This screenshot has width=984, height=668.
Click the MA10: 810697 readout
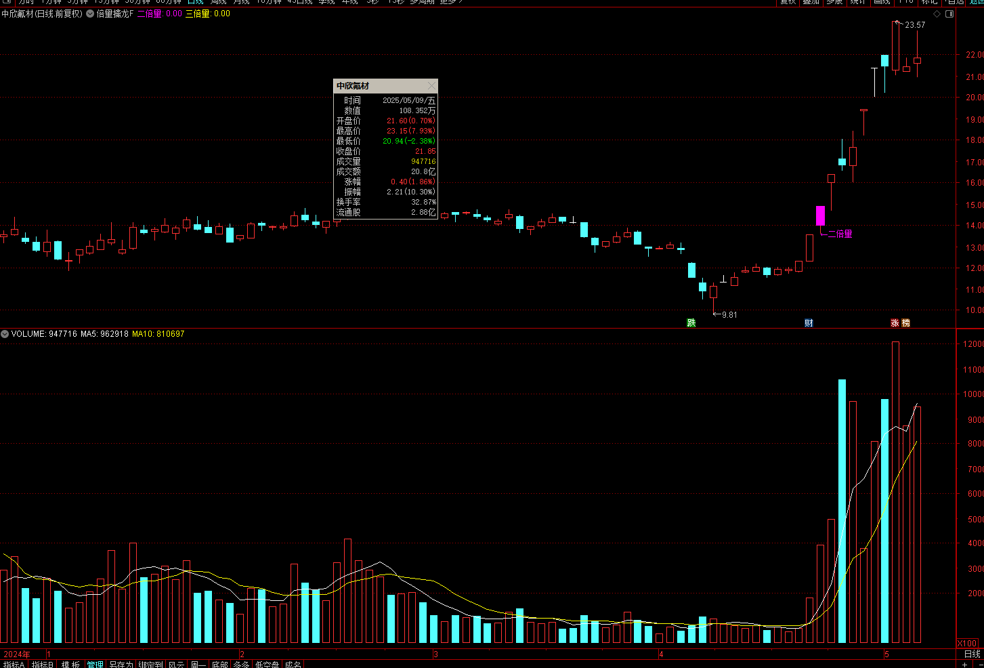click(158, 334)
